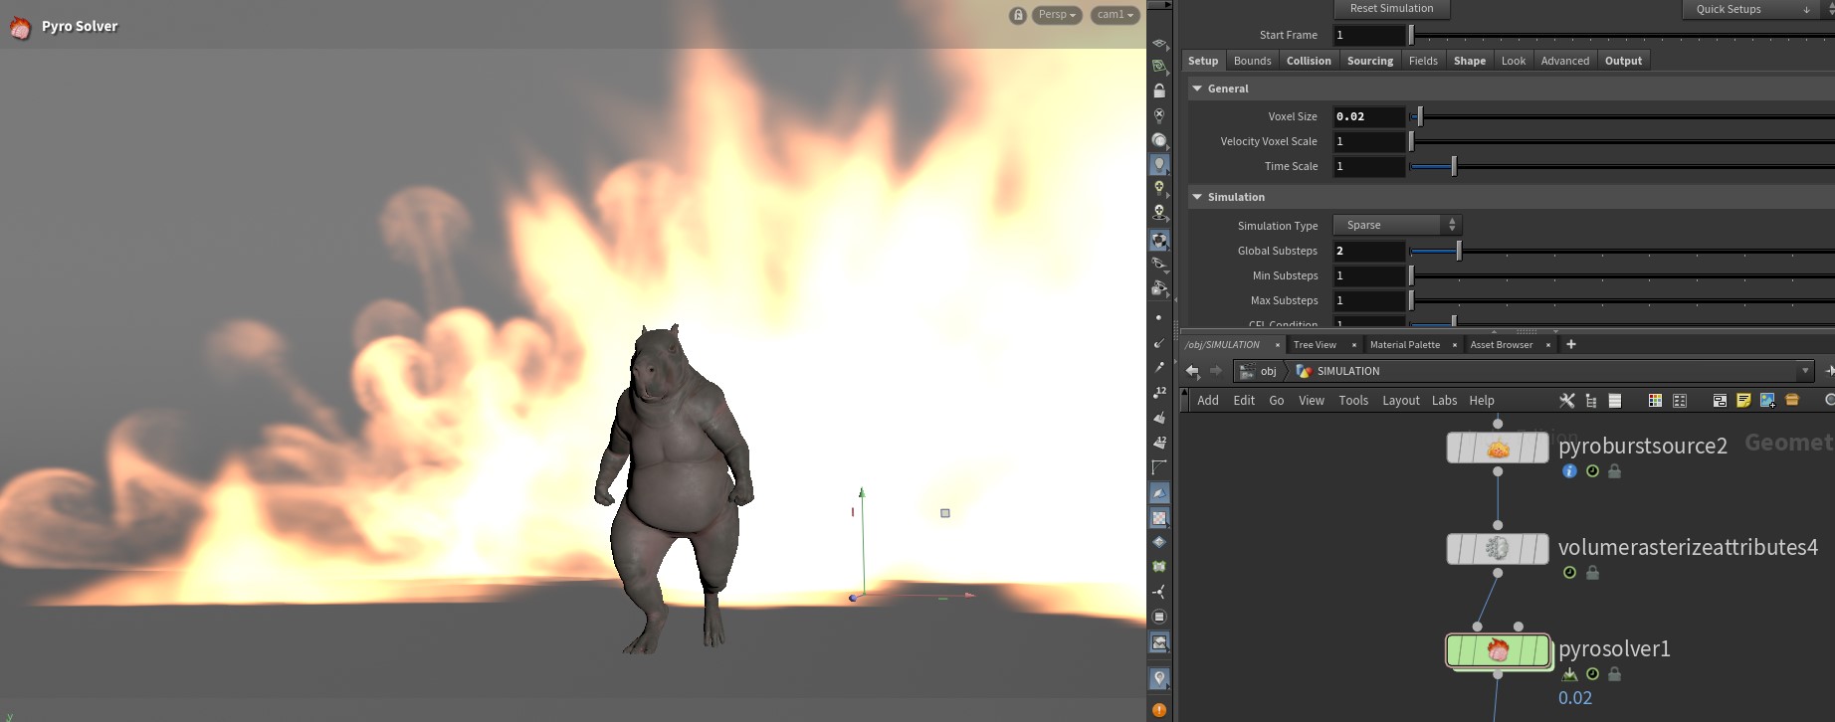The image size is (1835, 722).
Task: Open the Layout menu
Action: 1400,400
